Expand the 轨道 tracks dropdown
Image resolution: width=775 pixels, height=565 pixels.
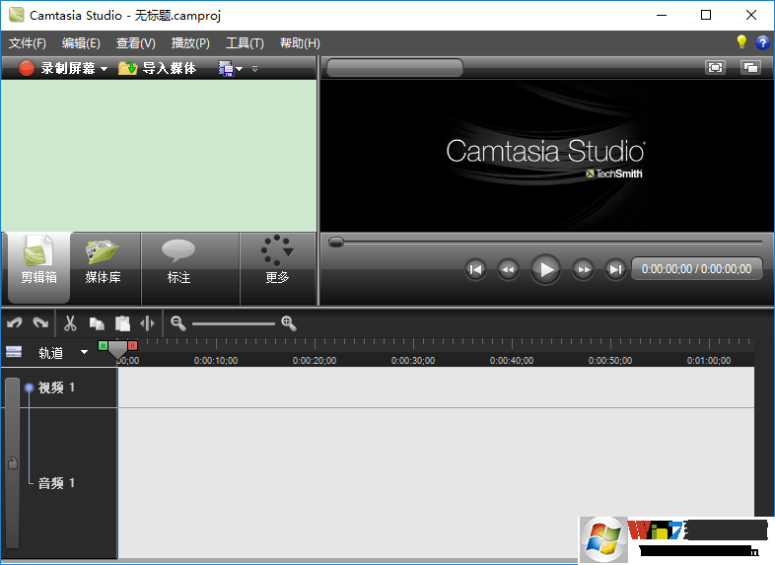(x=84, y=352)
